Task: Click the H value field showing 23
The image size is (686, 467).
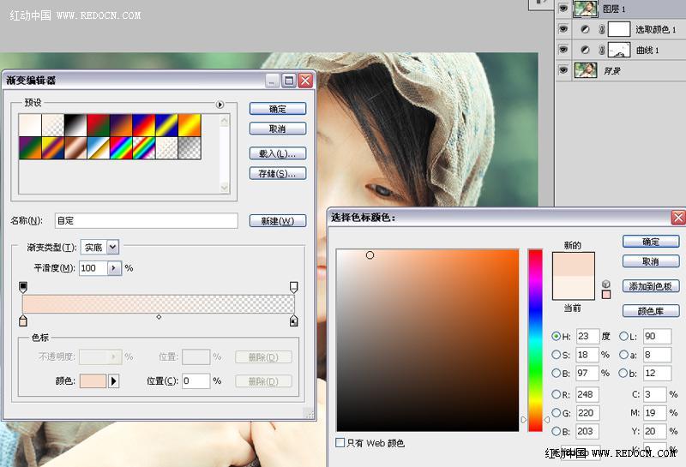Action: pos(587,336)
